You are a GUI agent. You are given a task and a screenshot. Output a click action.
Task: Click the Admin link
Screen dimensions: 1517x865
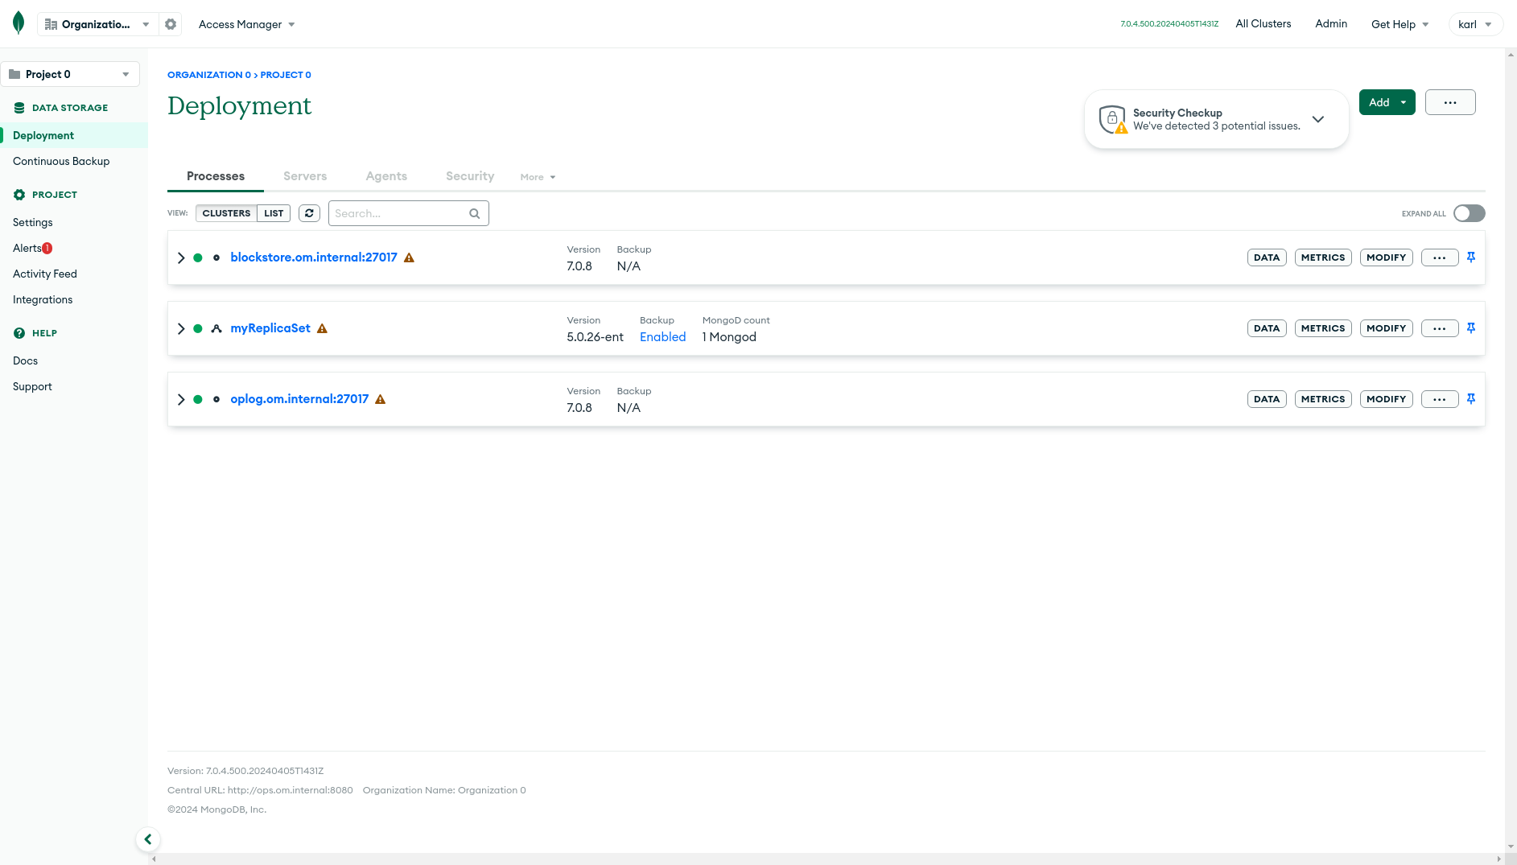pyautogui.click(x=1331, y=24)
